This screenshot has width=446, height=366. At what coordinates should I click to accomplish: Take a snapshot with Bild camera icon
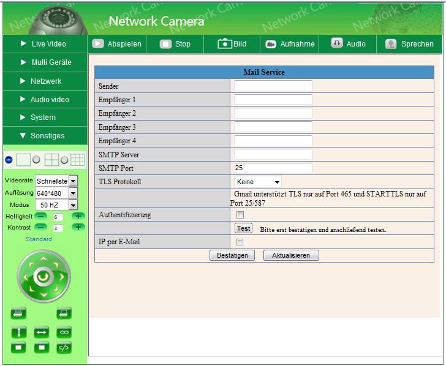(x=225, y=43)
